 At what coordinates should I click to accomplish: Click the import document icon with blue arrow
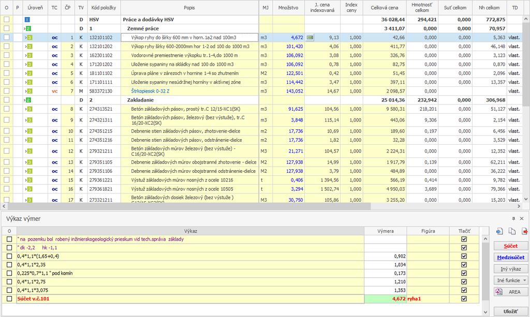[499, 231]
